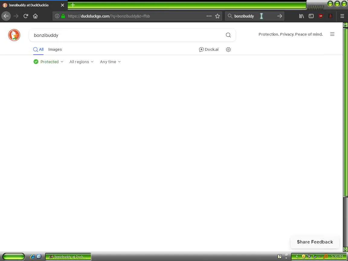Click the 3:30 PM clock
Screen dimensions: 348x261
click(337, 256)
